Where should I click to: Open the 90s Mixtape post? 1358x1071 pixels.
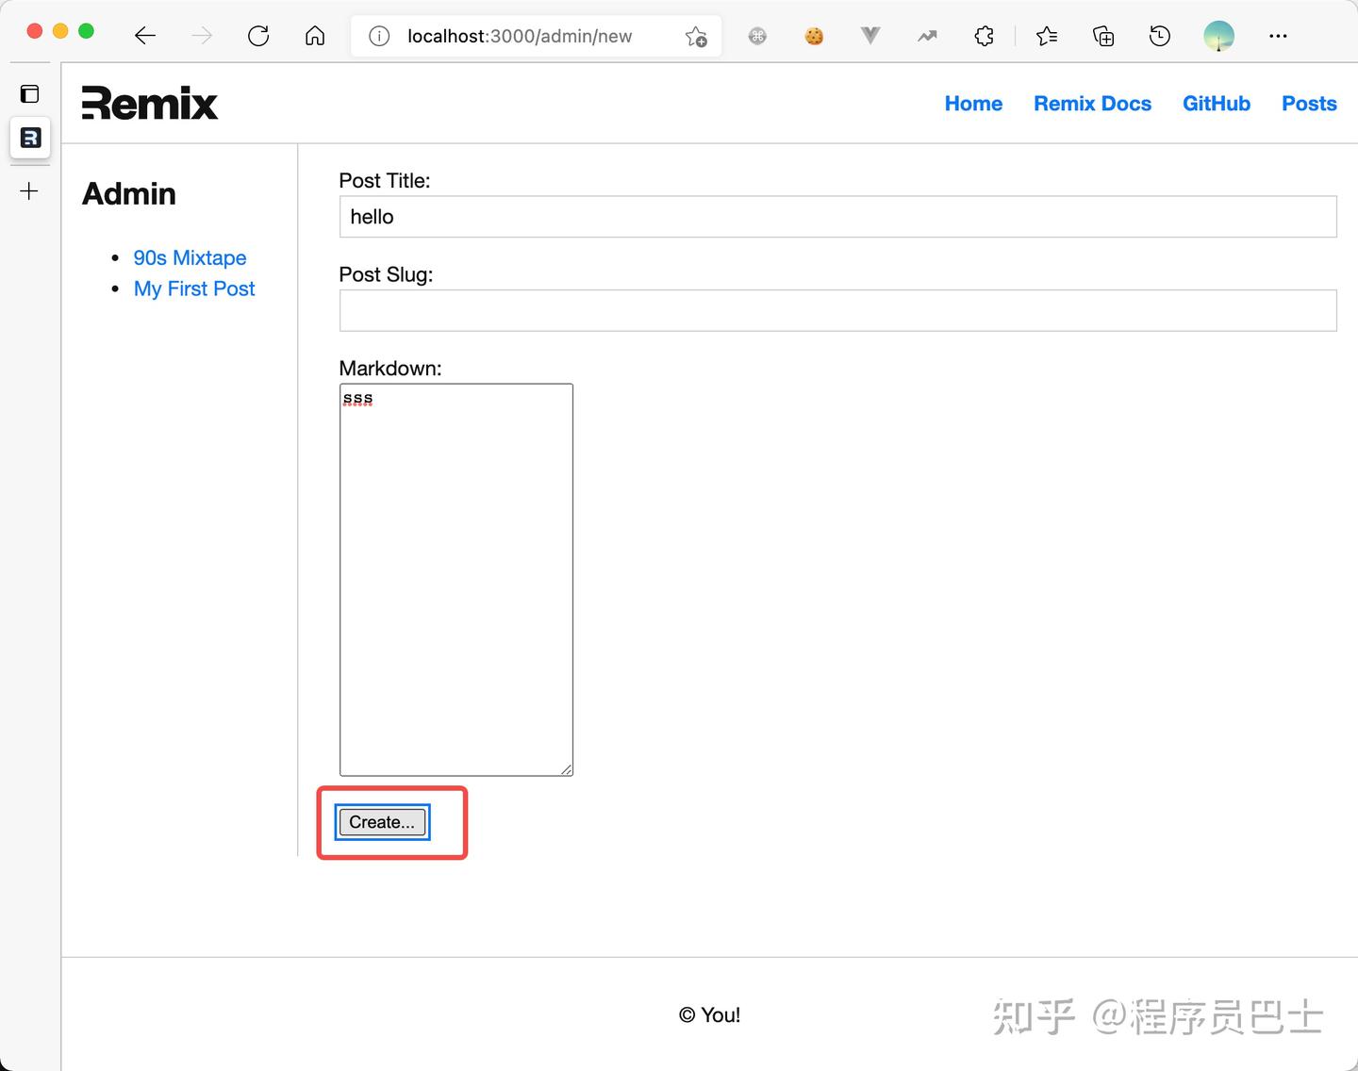point(190,257)
